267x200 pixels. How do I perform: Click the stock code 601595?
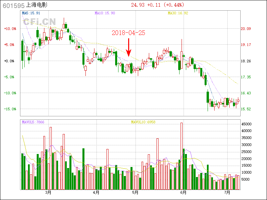pyautogui.click(x=14, y=6)
